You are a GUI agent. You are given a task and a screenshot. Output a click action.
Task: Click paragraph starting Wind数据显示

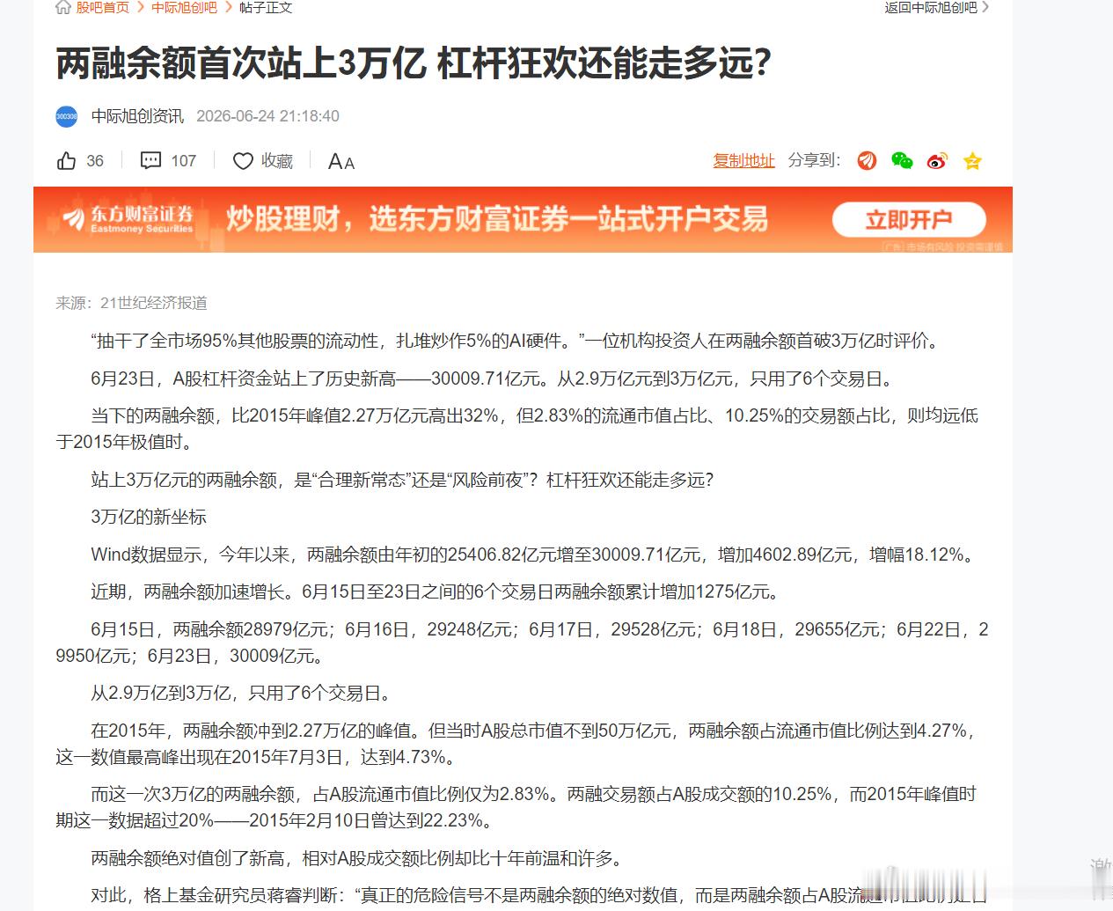pos(533,555)
